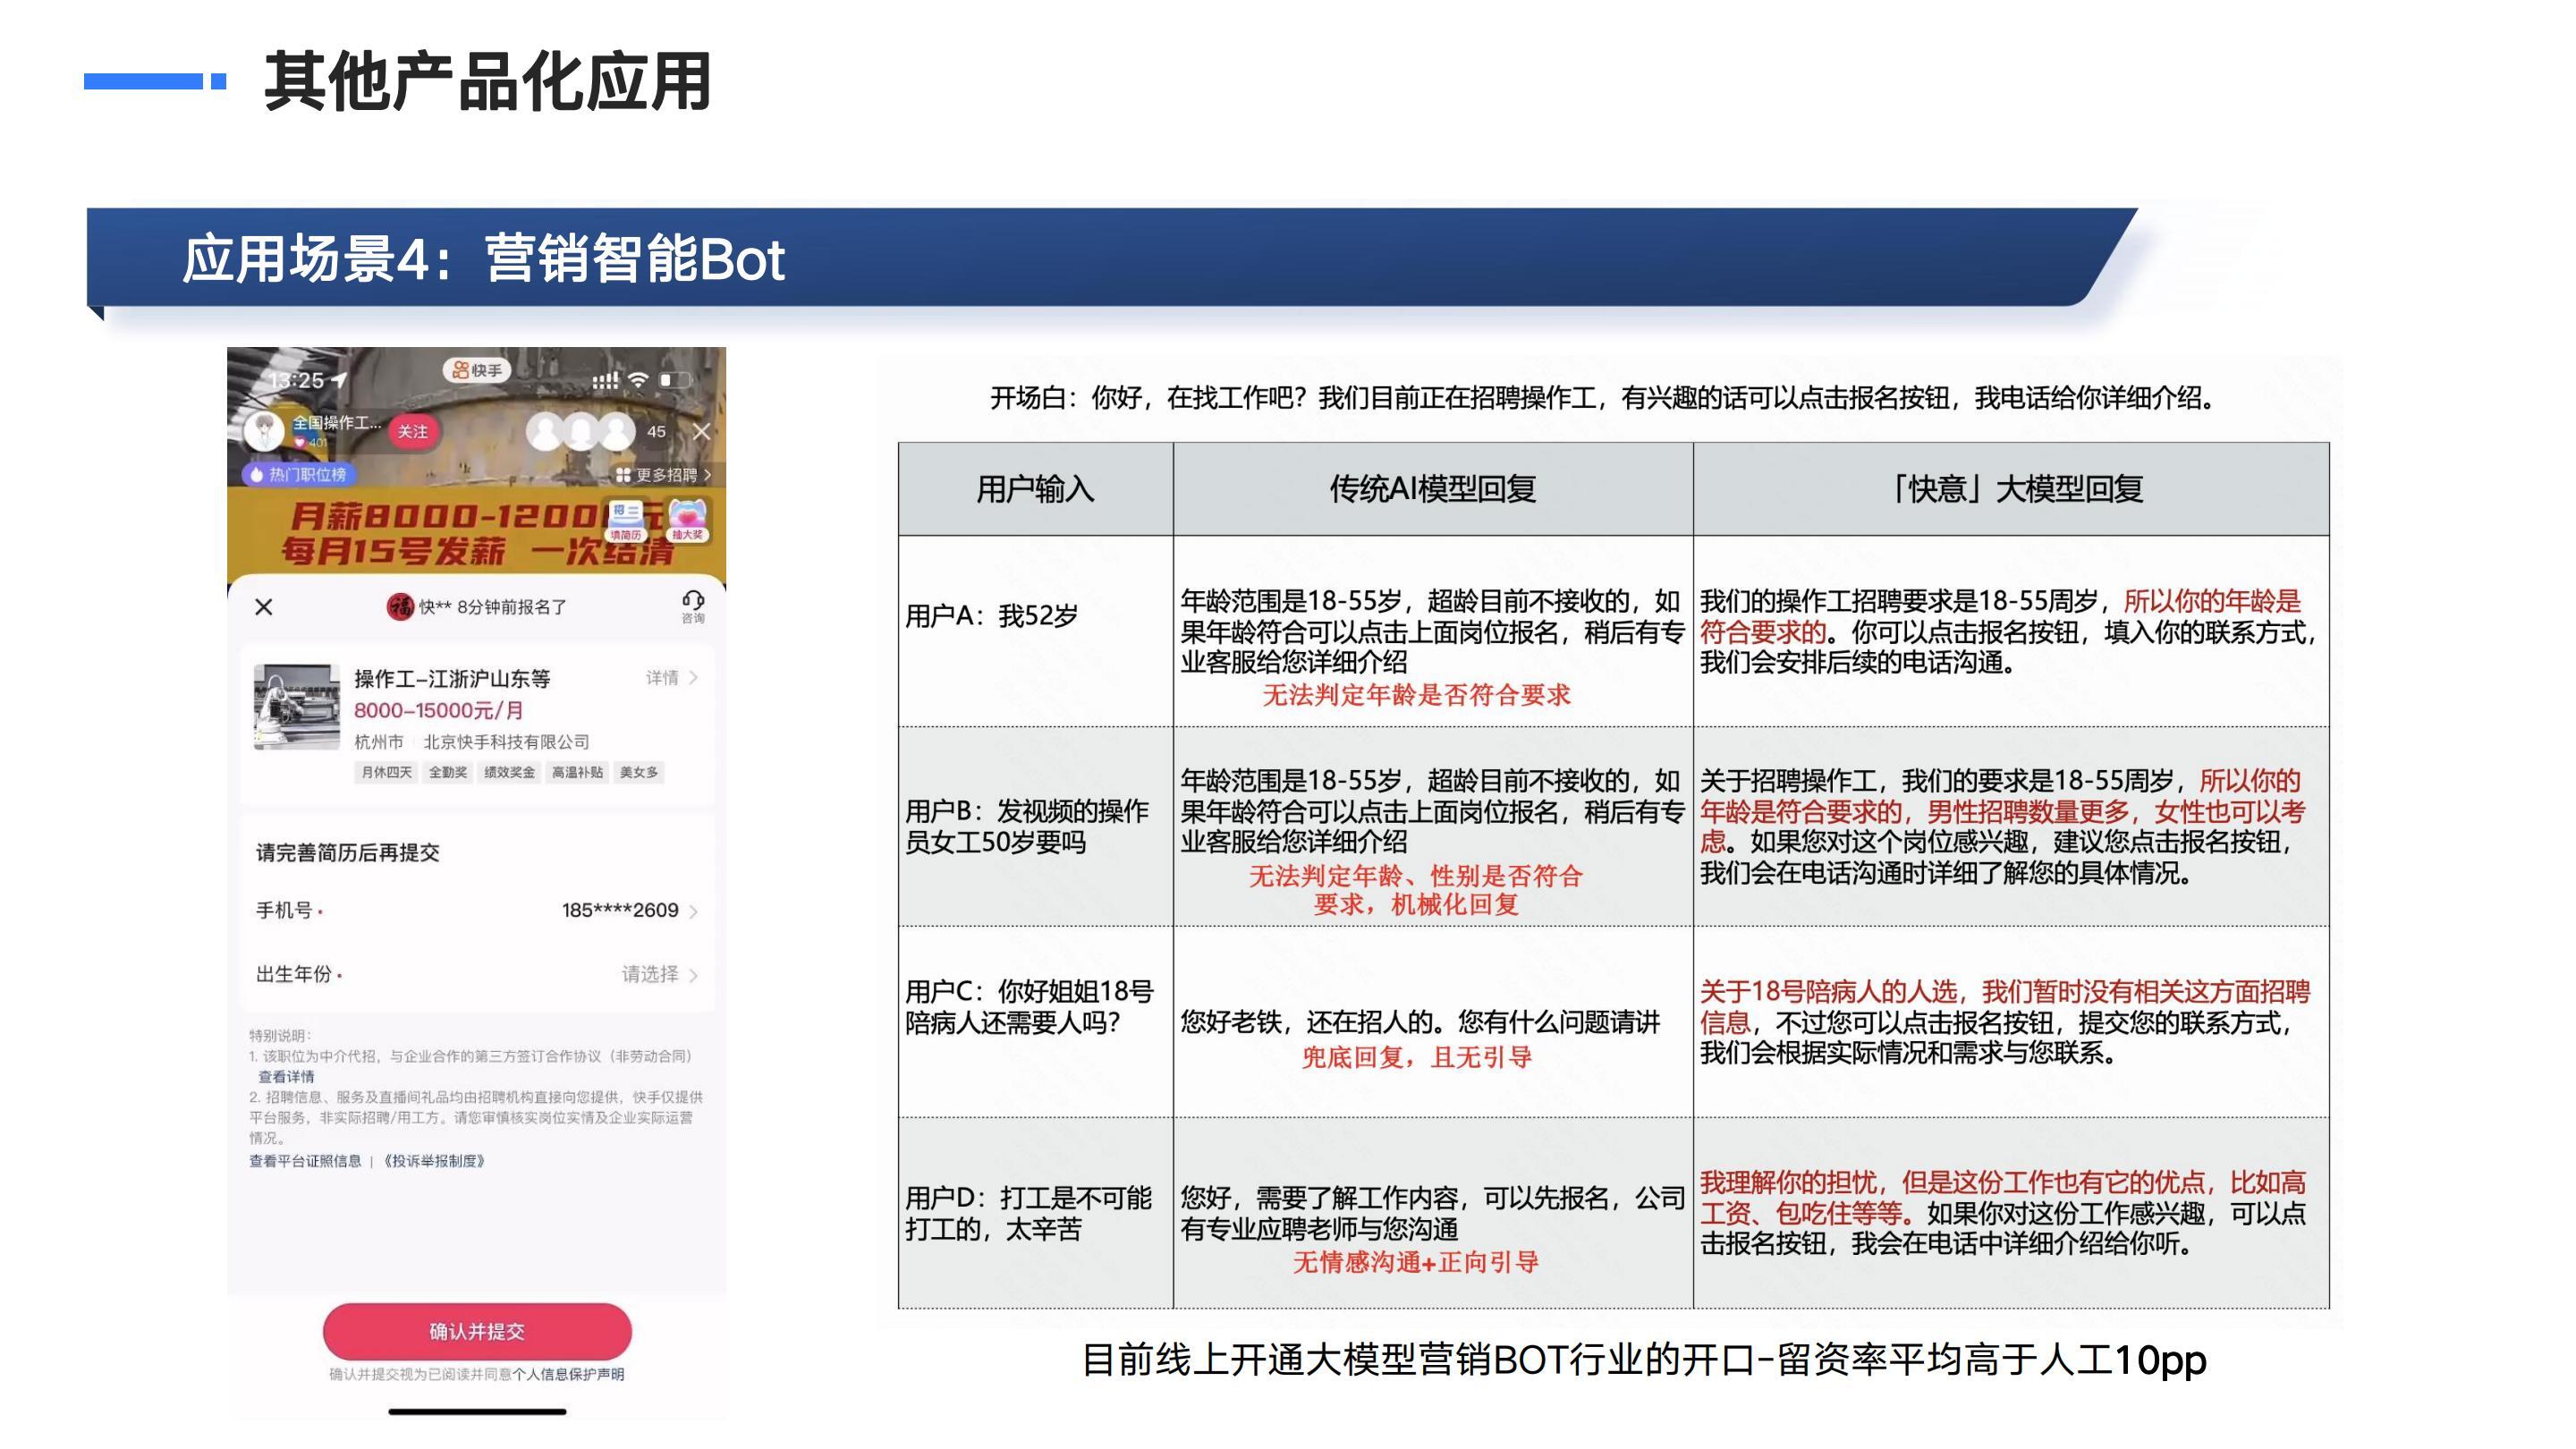Dismiss the signup sheet with X icon
2576x1449 pixels.
[x=264, y=607]
